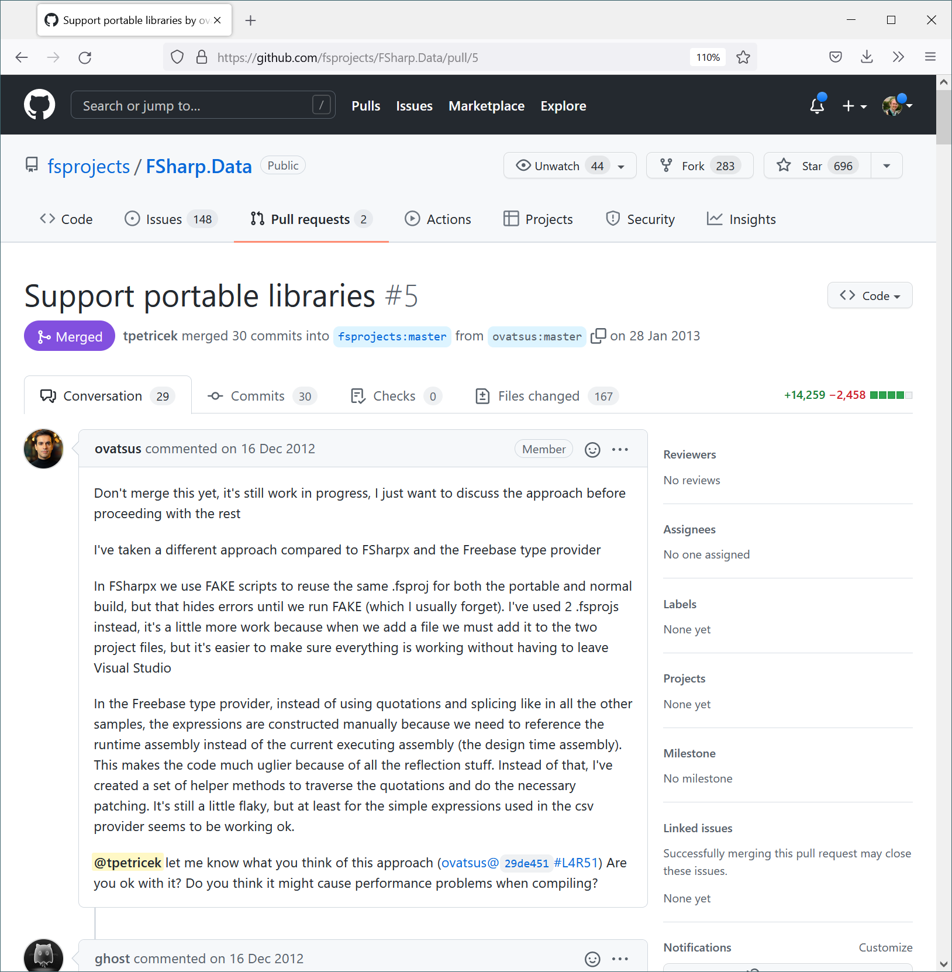Viewport: 952px width, 972px height.
Task: Show the Commits 30 tab
Action: point(263,397)
